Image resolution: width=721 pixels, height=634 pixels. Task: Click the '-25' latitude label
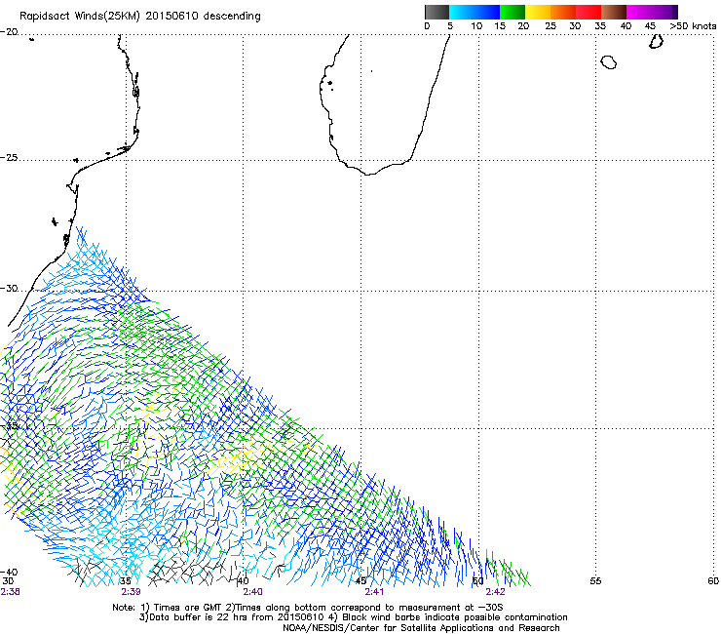[9, 158]
